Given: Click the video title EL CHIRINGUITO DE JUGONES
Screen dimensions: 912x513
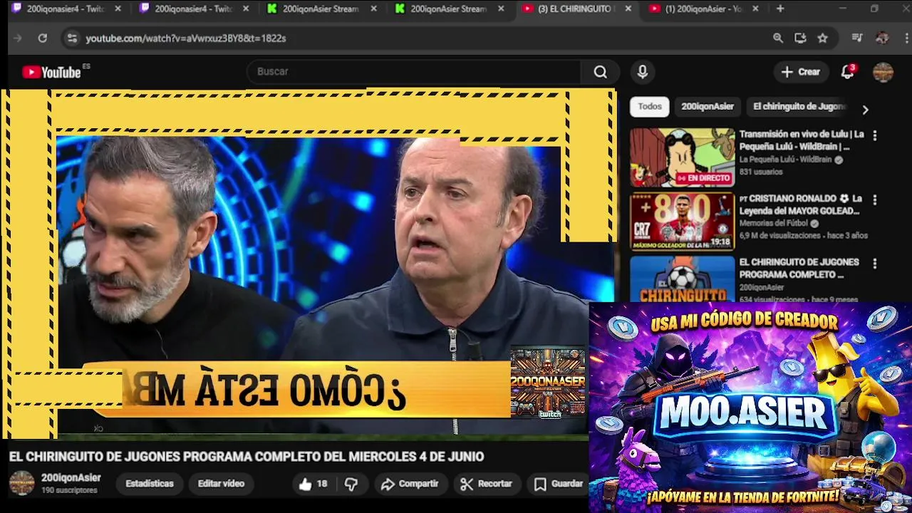Looking at the screenshot, I should [x=247, y=457].
